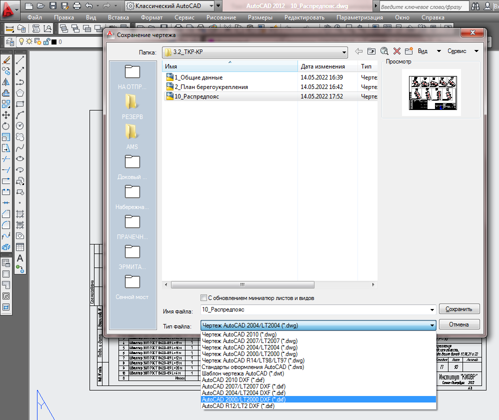
Task: Toggle viewport freeze icon on layer 0
Action: tap(38, 41)
